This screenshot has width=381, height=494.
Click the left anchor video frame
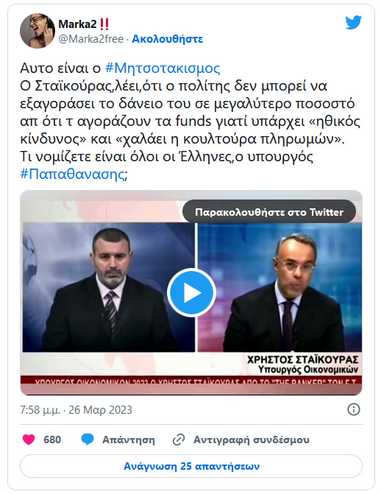point(109,287)
